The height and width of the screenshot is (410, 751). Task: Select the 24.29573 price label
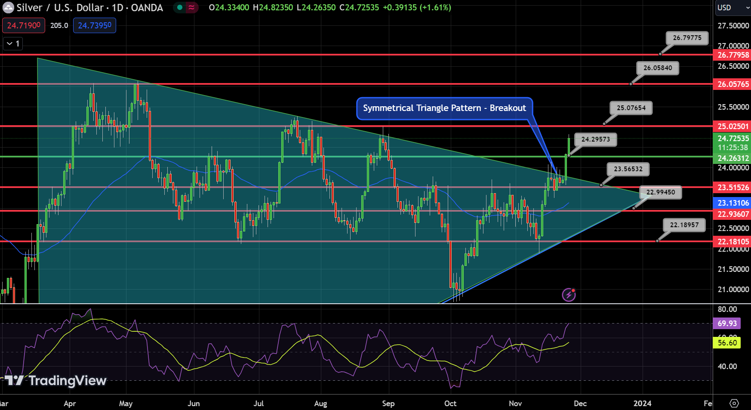click(x=595, y=139)
